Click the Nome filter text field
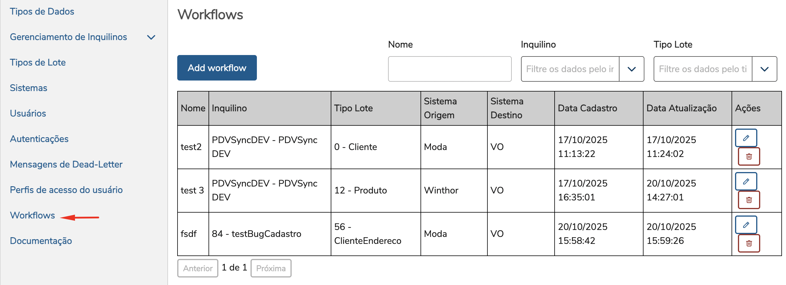Image resolution: width=786 pixels, height=285 pixels. [449, 69]
